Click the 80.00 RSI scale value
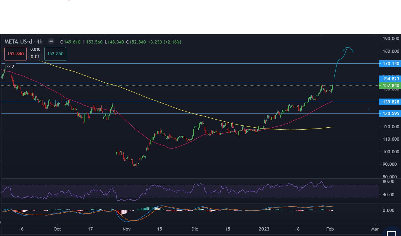401x236 pixels. tap(388, 182)
